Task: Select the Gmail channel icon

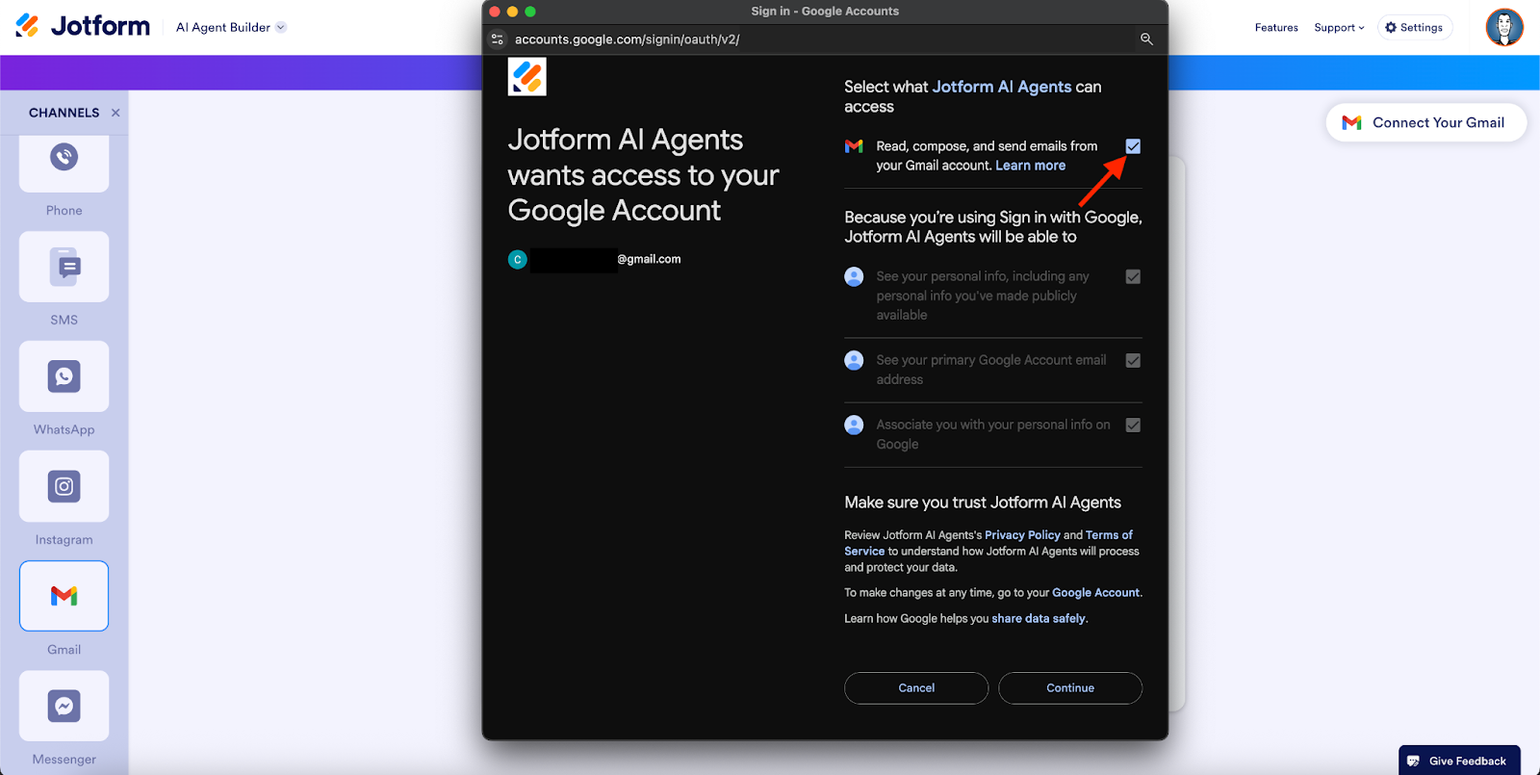Action: pyautogui.click(x=64, y=596)
